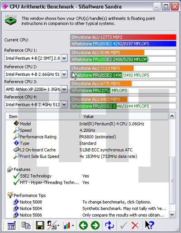The image size is (181, 233).
Task: Maximize the Sandra benchmark window
Action: [166, 6]
